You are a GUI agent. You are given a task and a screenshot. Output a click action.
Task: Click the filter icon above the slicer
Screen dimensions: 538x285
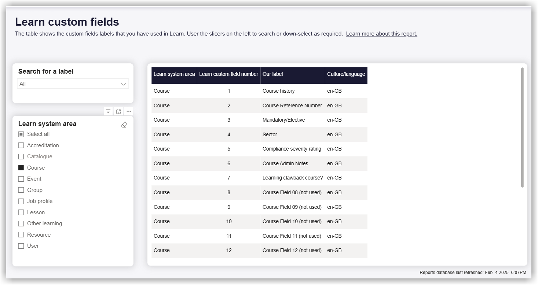108,111
